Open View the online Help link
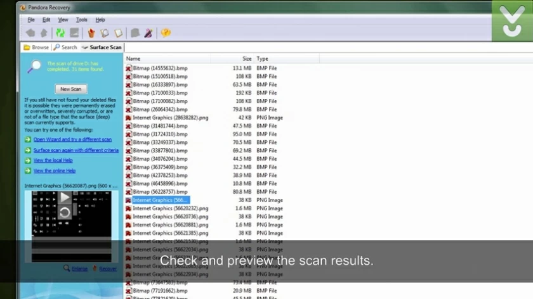 pyautogui.click(x=55, y=170)
